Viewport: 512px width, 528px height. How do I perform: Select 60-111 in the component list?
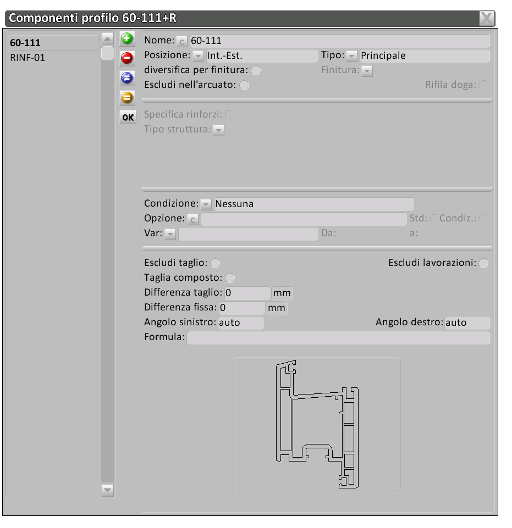(x=25, y=42)
